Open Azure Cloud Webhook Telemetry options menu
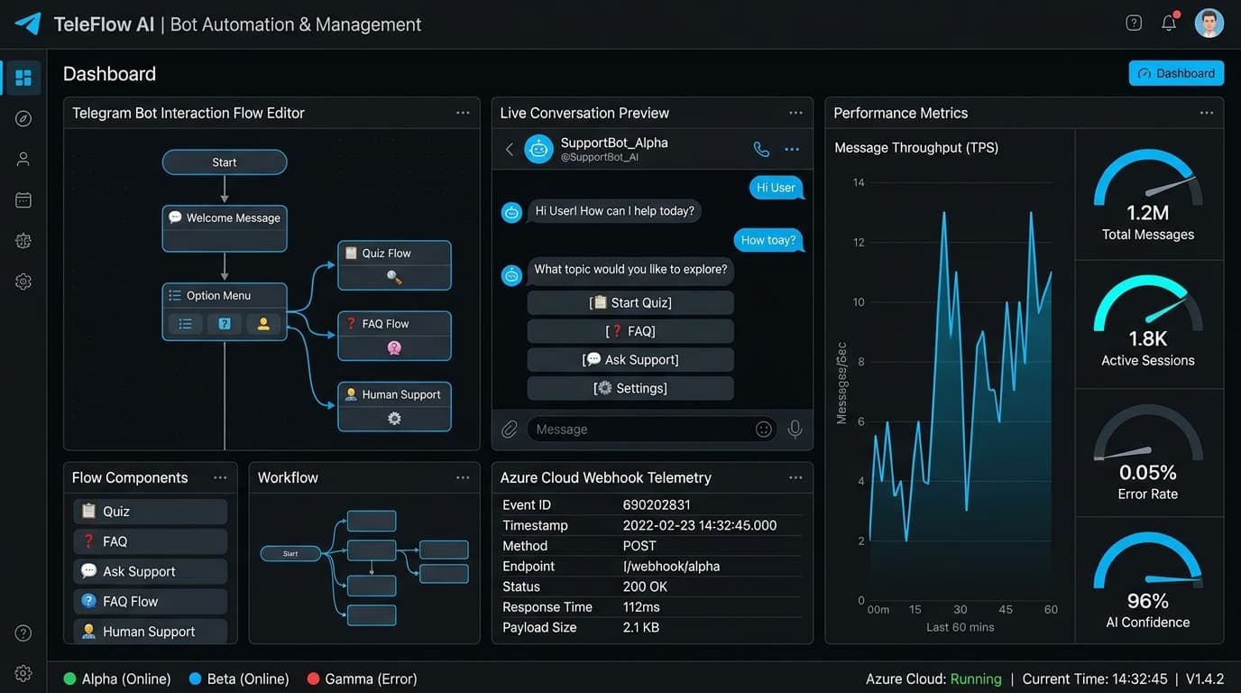1241x693 pixels. pos(795,477)
